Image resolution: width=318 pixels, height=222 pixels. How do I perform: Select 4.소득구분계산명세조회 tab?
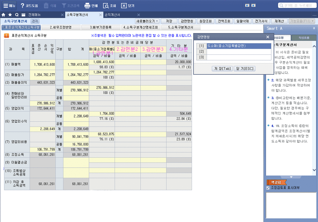(141, 27)
